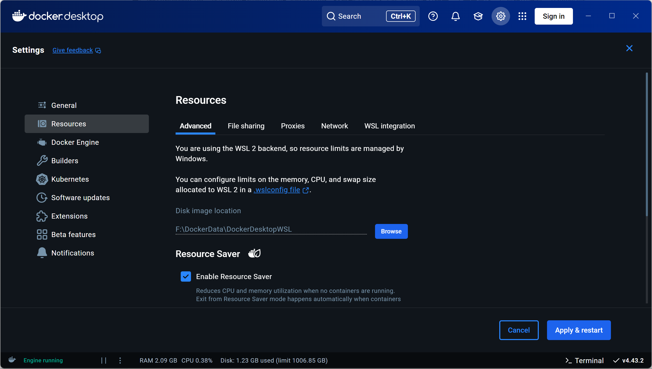Switch to the Network tab

(x=334, y=126)
